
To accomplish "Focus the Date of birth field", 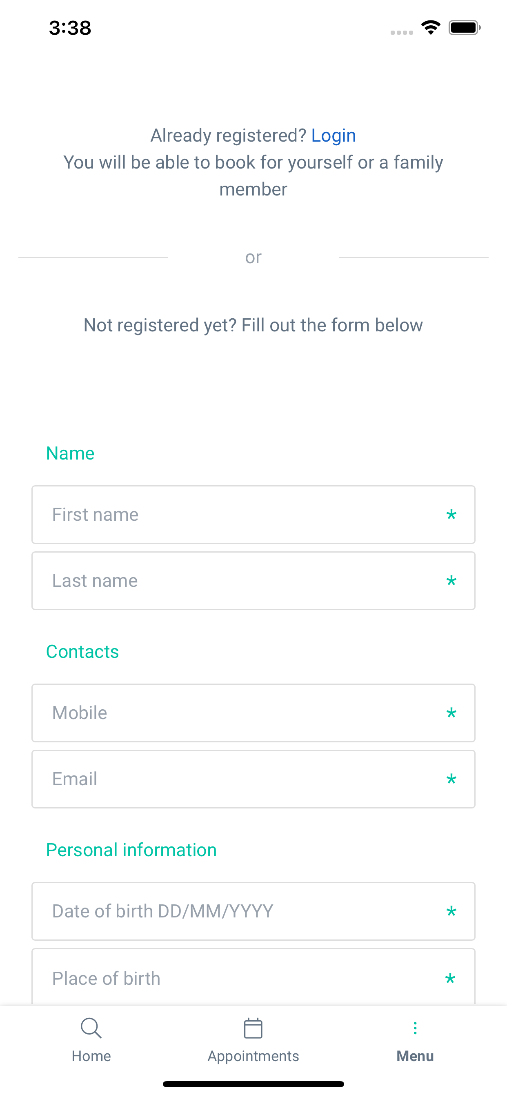I will click(x=253, y=911).
